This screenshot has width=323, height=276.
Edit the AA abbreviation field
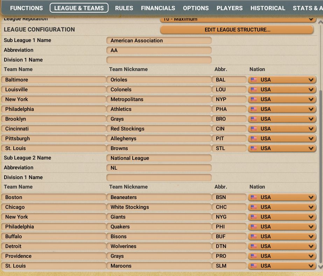tap(159, 50)
